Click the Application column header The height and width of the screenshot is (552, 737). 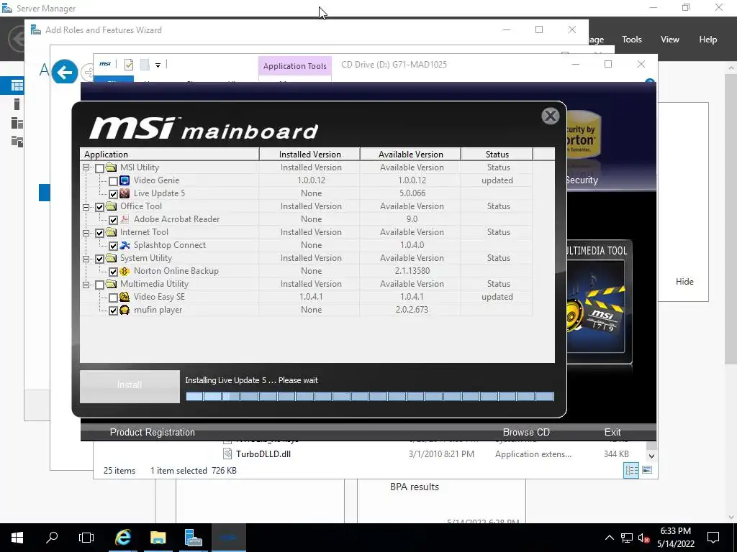(x=169, y=155)
